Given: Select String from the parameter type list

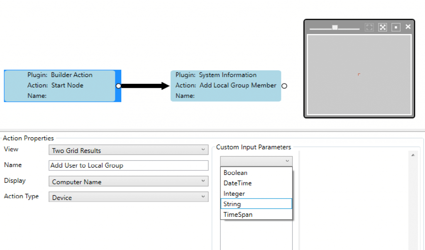Looking at the screenshot, I should point(256,204).
